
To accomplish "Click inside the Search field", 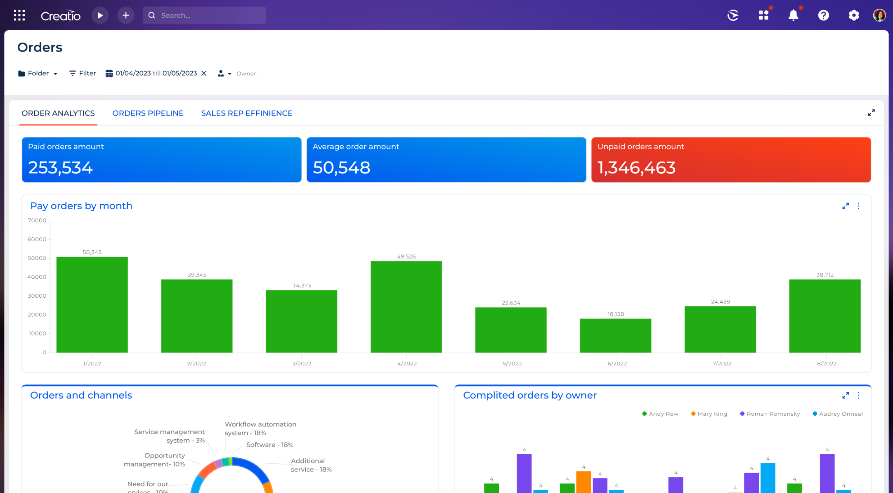I will pos(205,15).
